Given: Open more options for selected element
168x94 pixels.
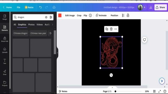Looking at the screenshot, I should coord(115,29).
